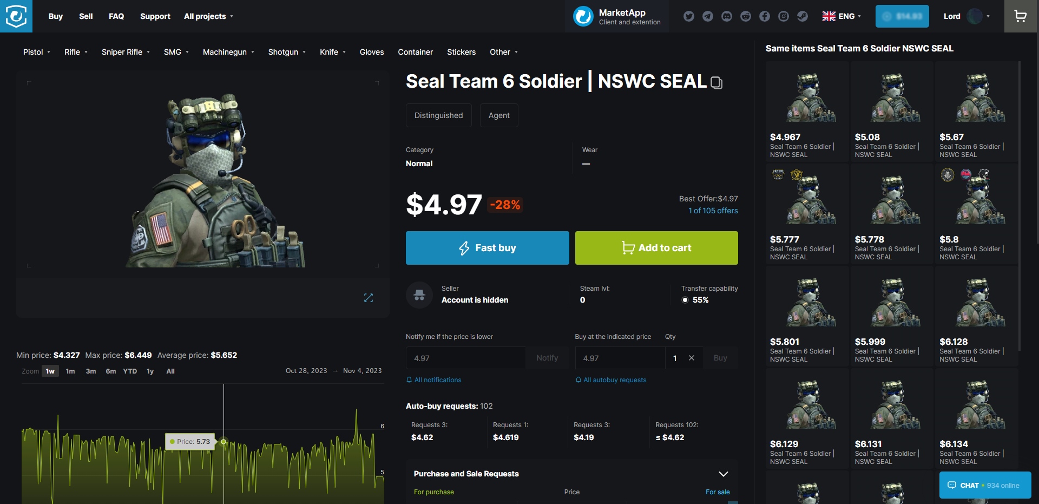Open the Shotgun category dropdown

(287, 52)
